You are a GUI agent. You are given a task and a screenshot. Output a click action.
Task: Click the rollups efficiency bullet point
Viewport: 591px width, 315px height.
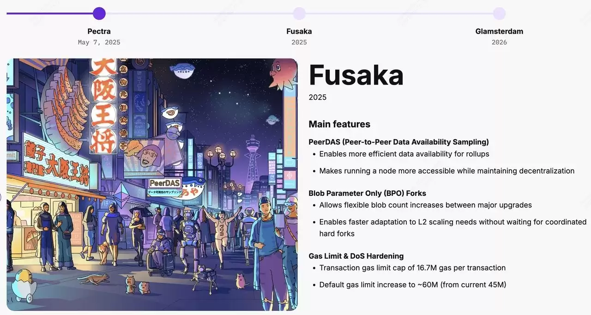(404, 154)
